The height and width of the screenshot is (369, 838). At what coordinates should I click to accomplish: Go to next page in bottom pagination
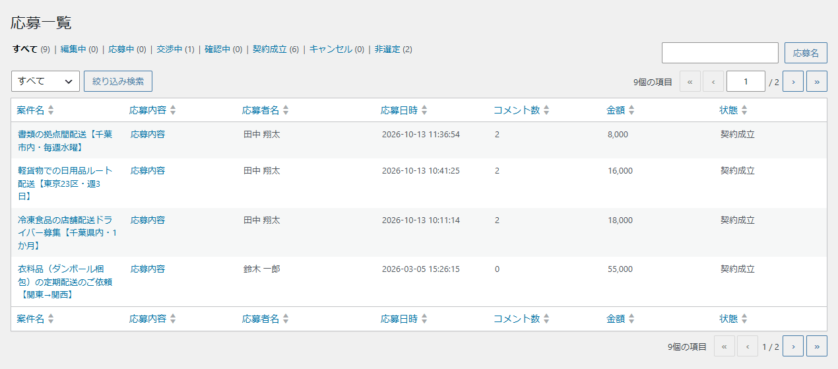(x=793, y=346)
